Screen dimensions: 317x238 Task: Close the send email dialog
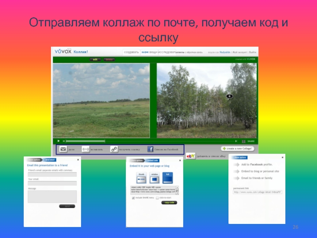[78, 160]
